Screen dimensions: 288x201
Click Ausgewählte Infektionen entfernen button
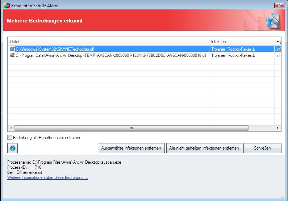tap(131, 148)
